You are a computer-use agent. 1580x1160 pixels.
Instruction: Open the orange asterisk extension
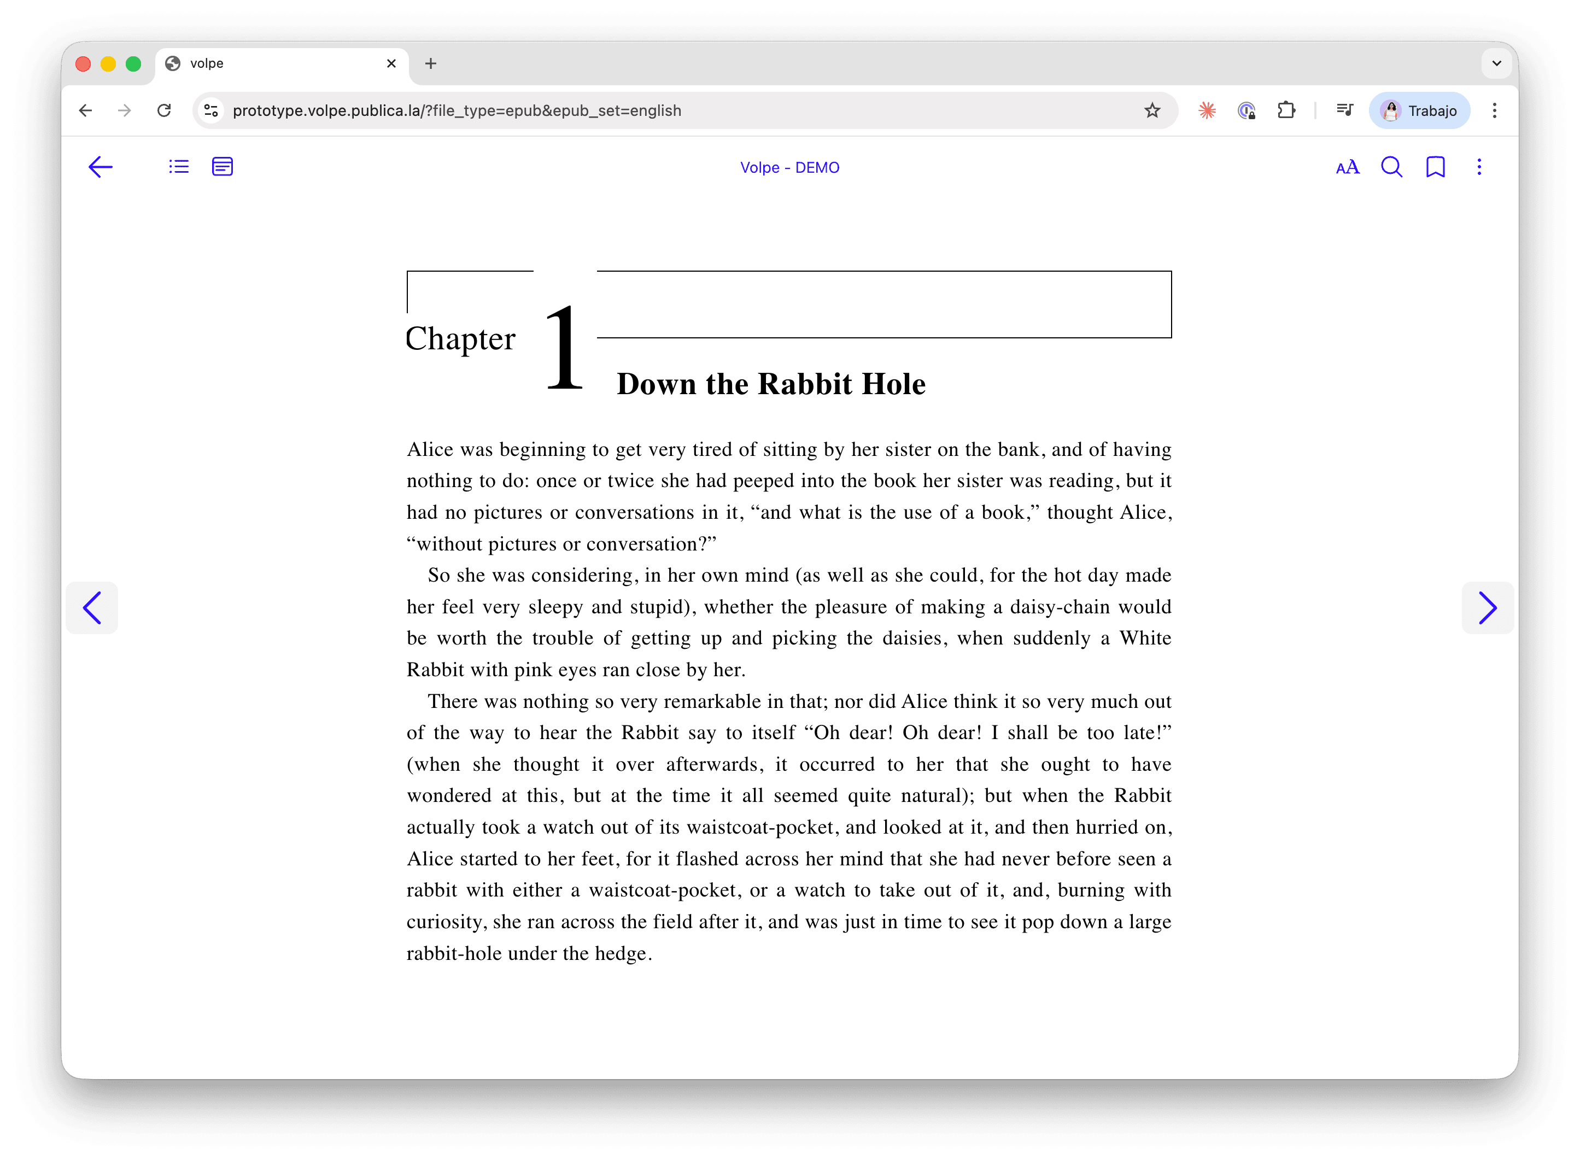coord(1207,110)
